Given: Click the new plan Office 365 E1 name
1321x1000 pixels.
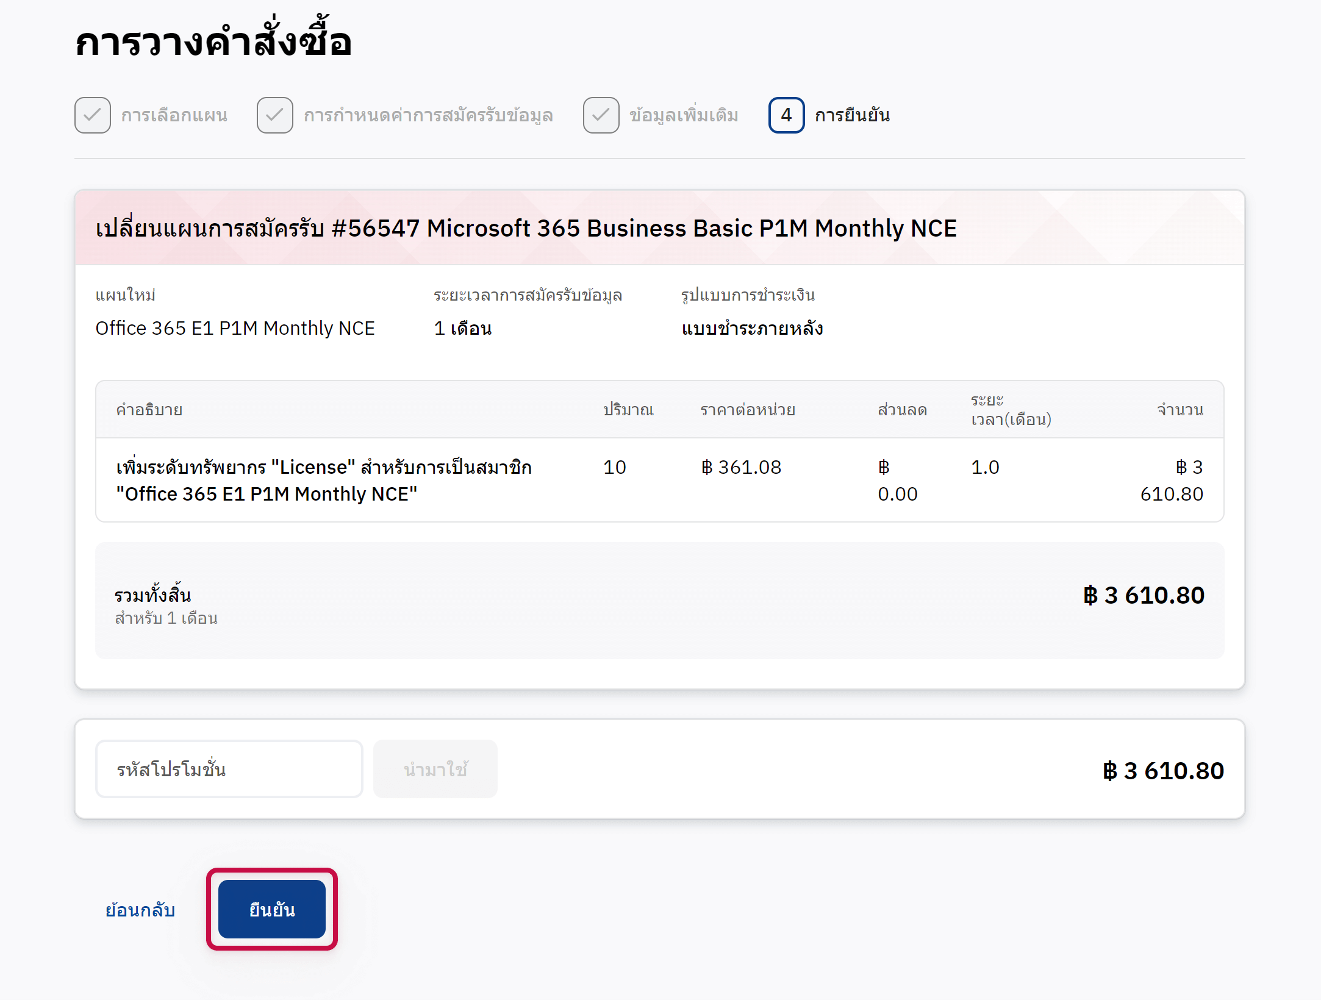Looking at the screenshot, I should tap(235, 329).
